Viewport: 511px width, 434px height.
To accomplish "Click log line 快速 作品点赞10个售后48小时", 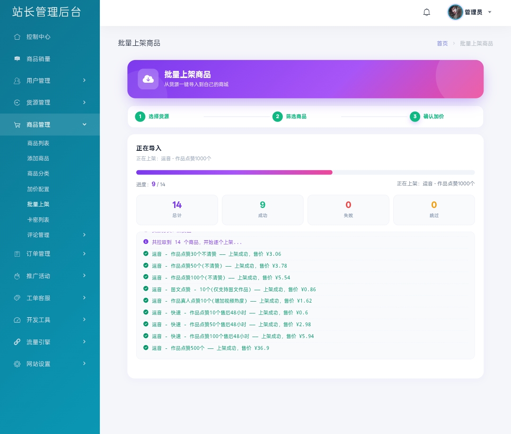I will coord(230,312).
